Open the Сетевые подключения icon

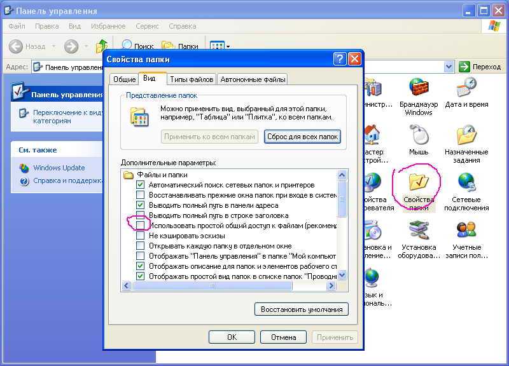point(466,182)
